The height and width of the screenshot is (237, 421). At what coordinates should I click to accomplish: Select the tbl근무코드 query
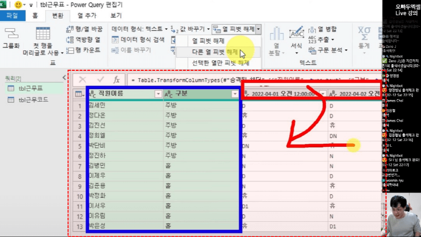(x=34, y=100)
